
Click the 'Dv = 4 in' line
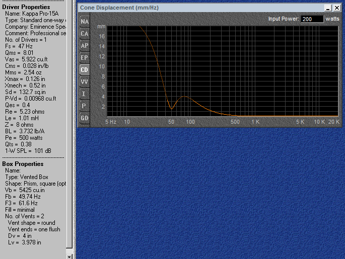(x=20, y=236)
